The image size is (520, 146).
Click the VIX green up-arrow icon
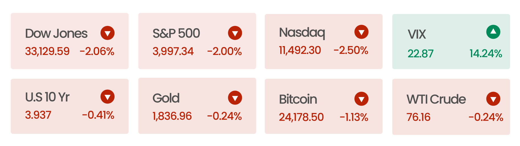[x=493, y=32]
